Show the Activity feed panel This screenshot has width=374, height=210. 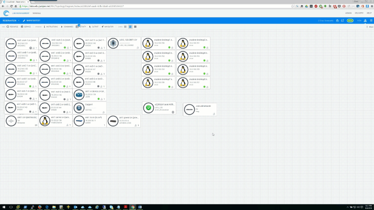82,27
